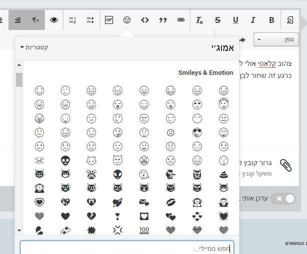Select the ghost emoji

(x=144, y=175)
